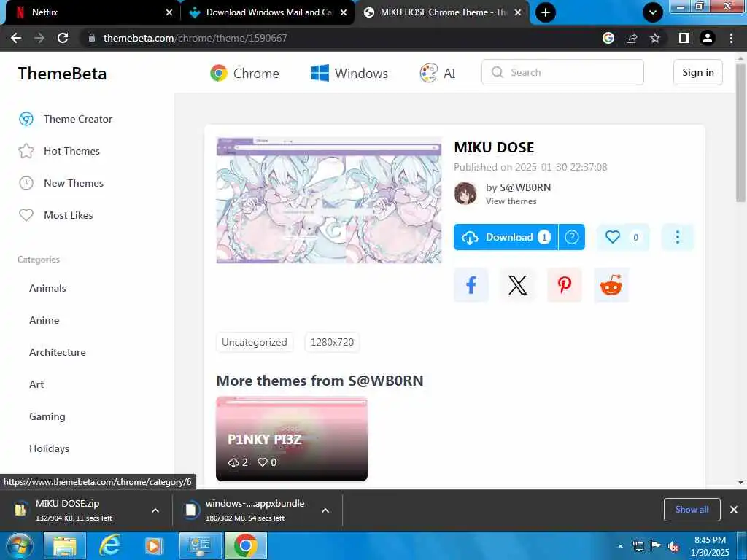The width and height of the screenshot is (747, 560).
Task: Select the Gaming category
Action: coord(47,416)
